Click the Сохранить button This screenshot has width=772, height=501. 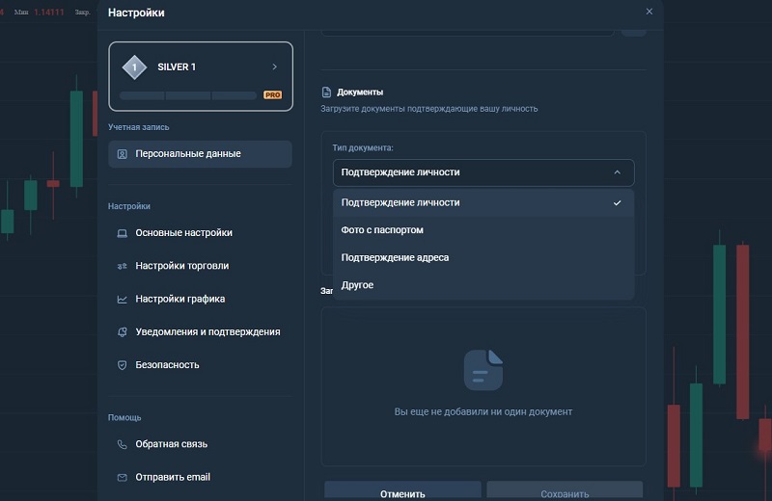[x=565, y=491]
